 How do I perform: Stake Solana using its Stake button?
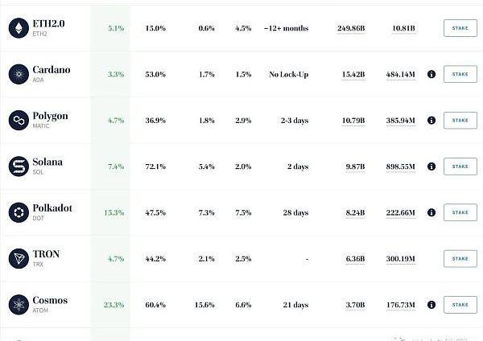pyautogui.click(x=460, y=166)
